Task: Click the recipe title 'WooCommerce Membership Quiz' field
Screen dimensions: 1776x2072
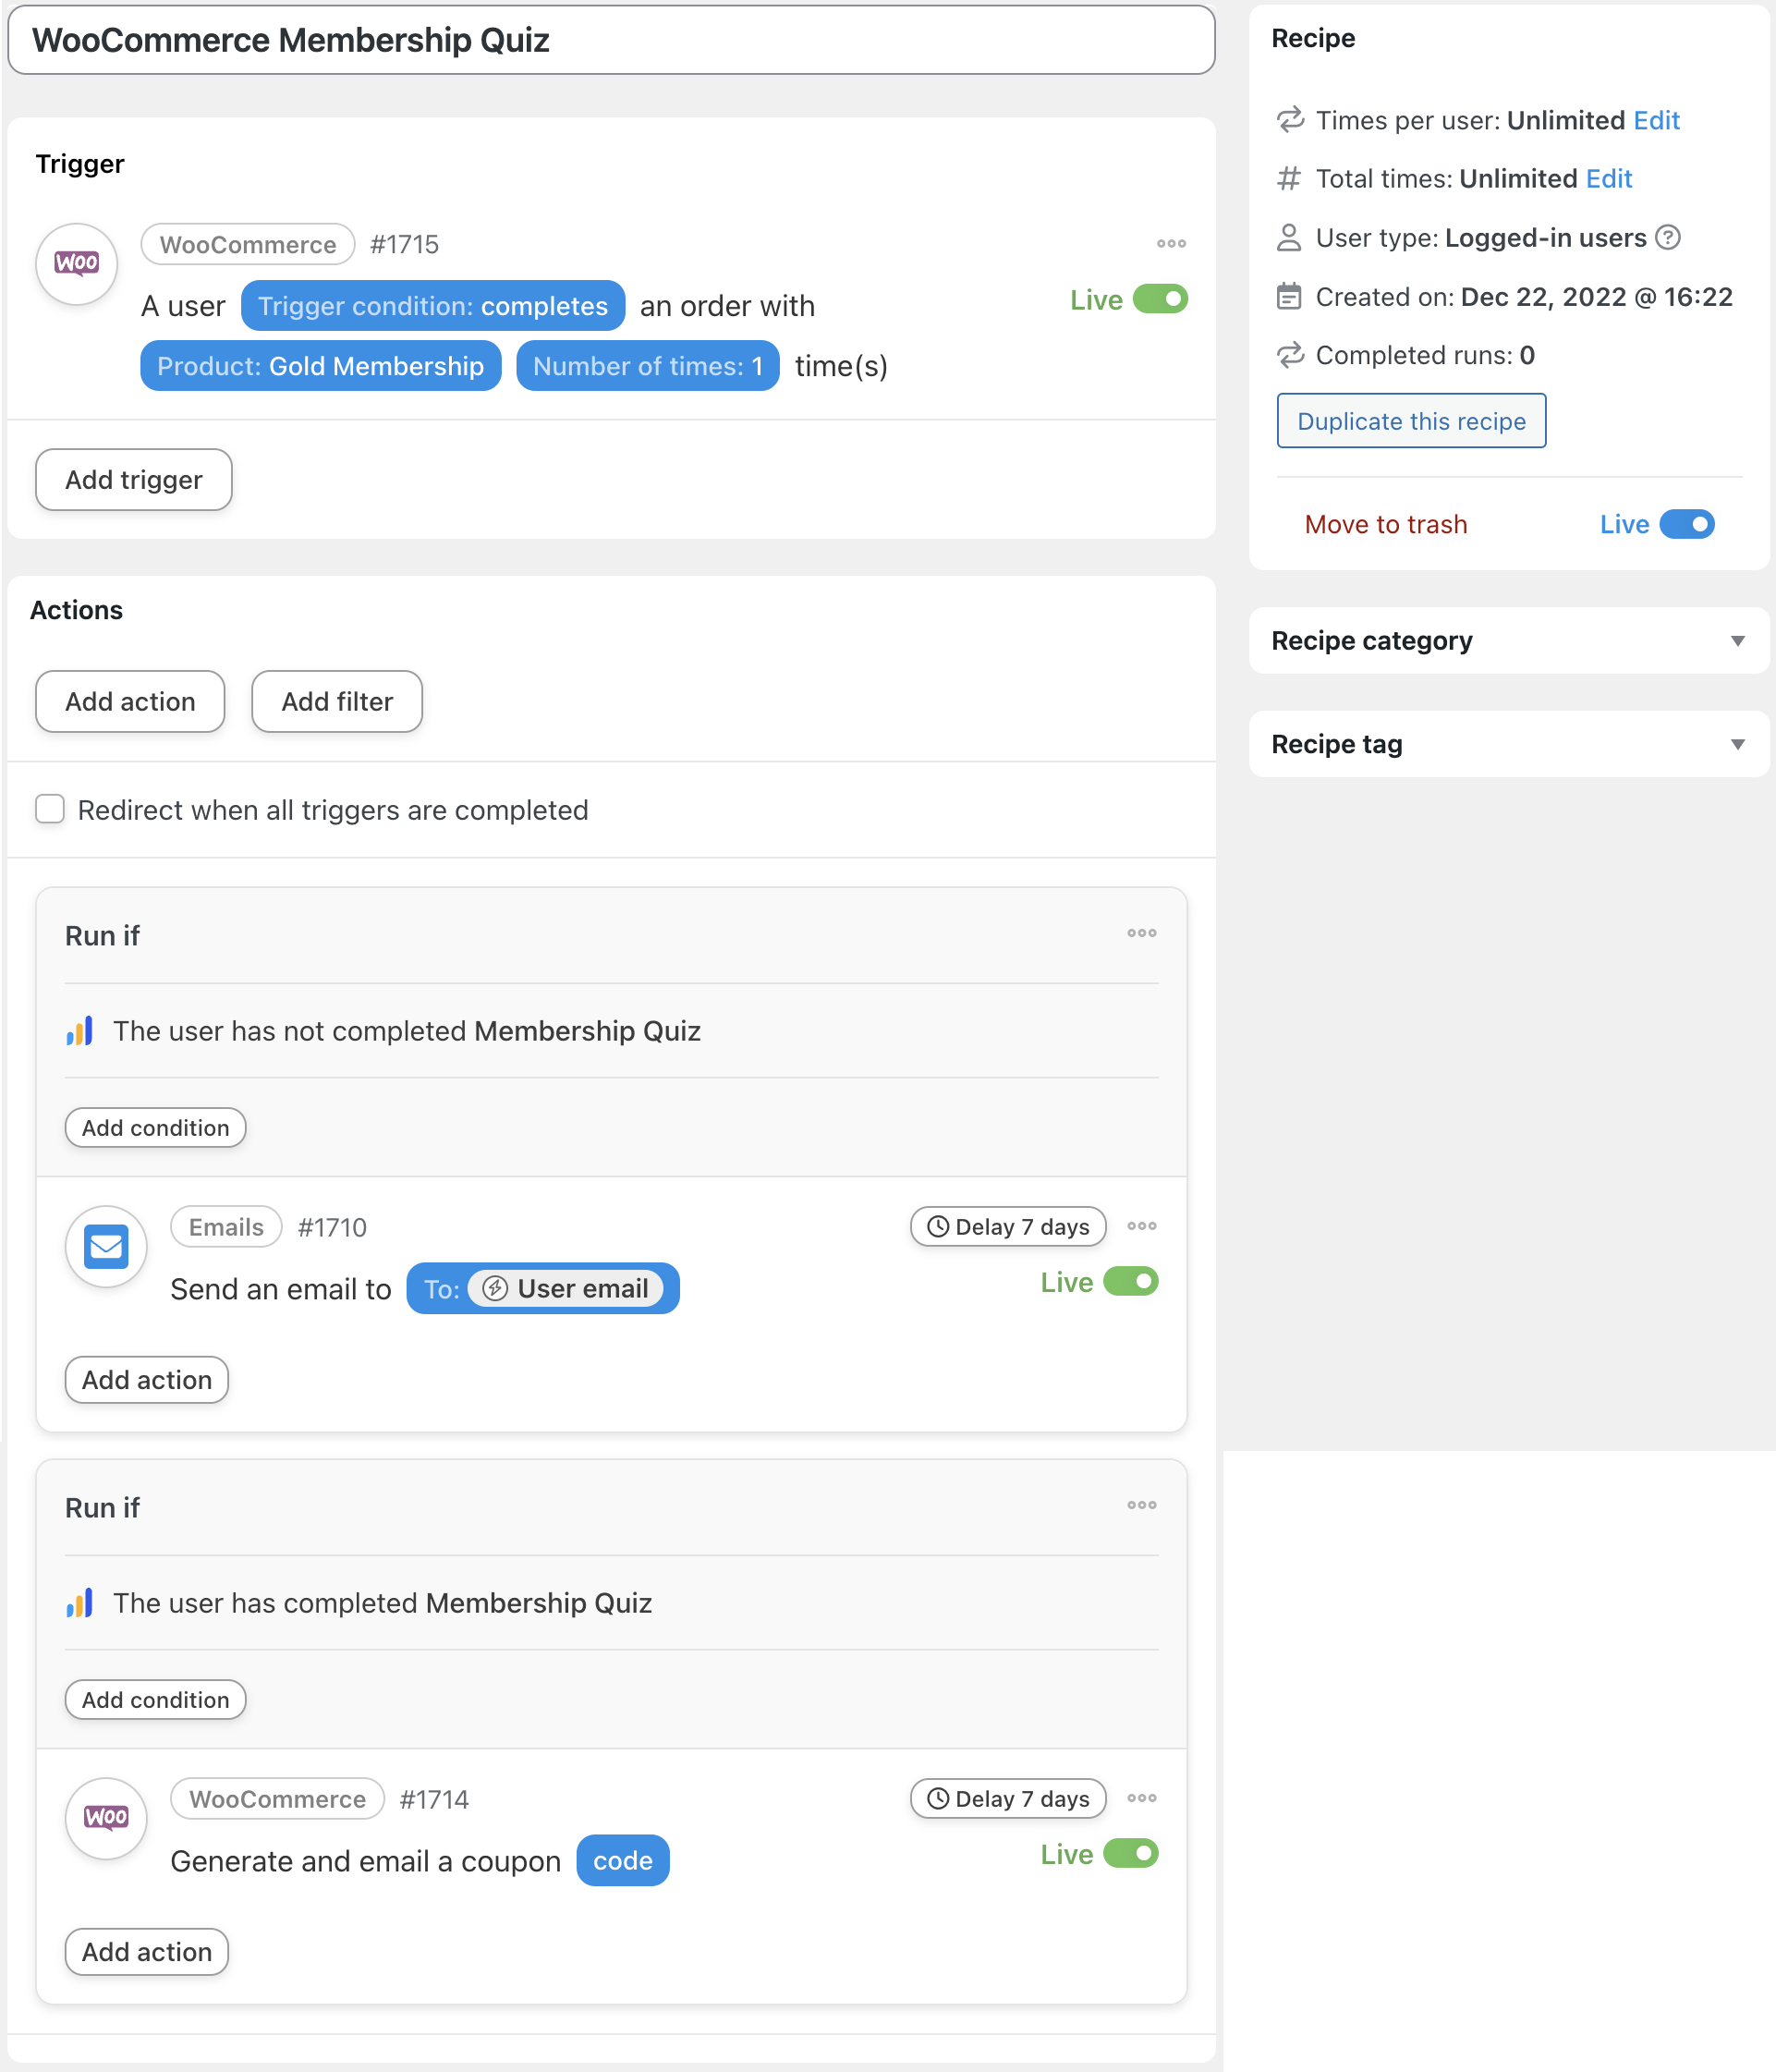Action: coord(611,40)
